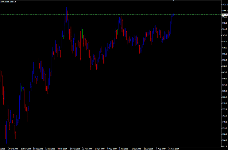Viewport: 228px width, 150px height.
Task: Click the green dashed horizontal price line
Action: tap(111, 14)
